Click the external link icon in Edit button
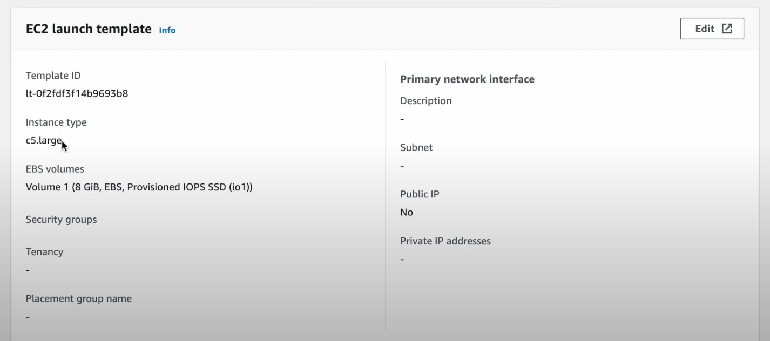 click(727, 29)
